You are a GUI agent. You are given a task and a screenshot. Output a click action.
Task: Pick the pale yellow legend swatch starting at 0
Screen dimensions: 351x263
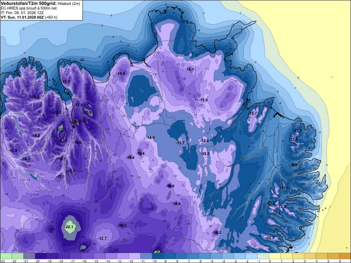coord(275,256)
